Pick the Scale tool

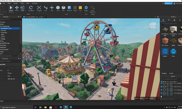pyautogui.click(x=22, y=9)
